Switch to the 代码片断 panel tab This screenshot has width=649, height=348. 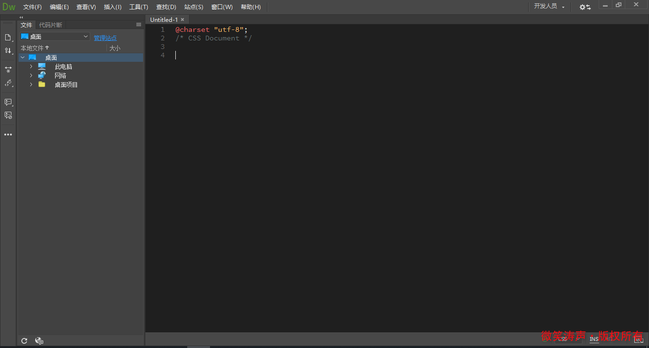tap(50, 25)
